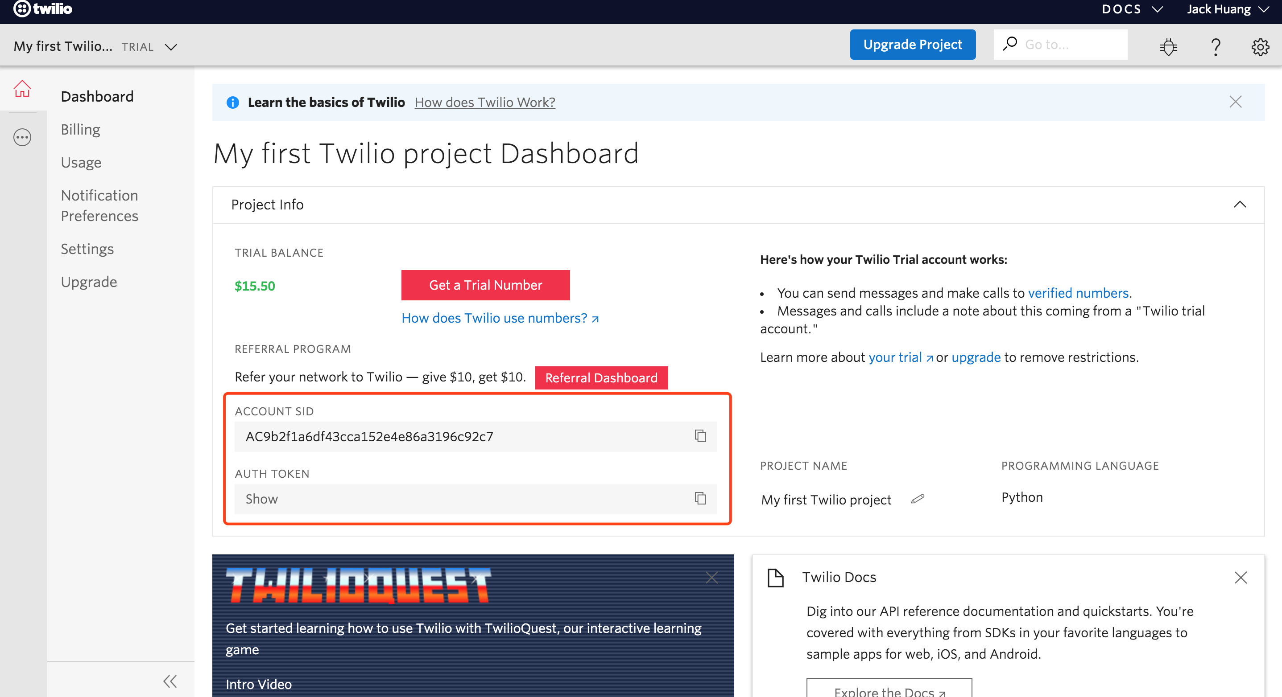Open the Intro Video link in TwilioQuest

point(259,684)
